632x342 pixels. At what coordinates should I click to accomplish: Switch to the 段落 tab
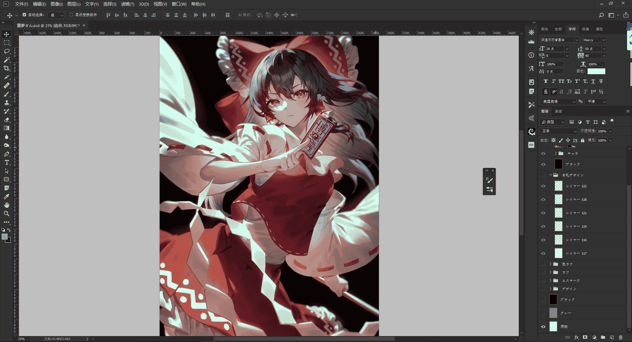coord(586,29)
